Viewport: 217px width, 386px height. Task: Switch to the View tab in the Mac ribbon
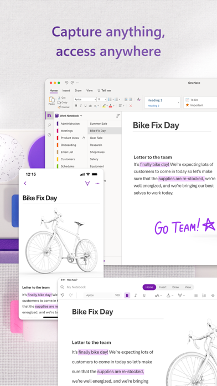click(90, 90)
